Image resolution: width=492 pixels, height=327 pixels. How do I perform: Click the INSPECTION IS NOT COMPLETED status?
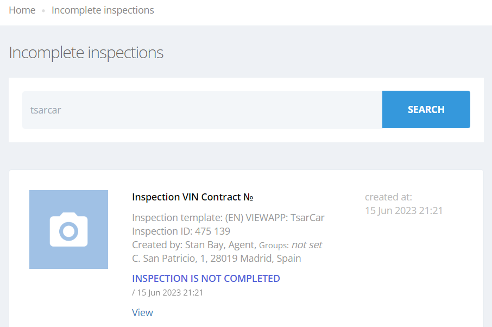point(206,278)
